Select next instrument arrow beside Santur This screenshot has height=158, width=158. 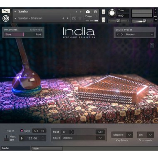[x=81, y=12]
